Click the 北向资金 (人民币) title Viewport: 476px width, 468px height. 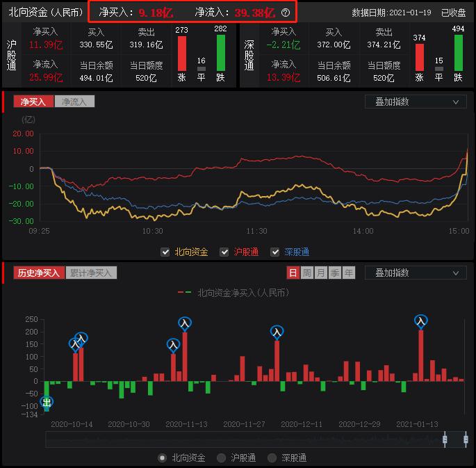[x=46, y=12]
